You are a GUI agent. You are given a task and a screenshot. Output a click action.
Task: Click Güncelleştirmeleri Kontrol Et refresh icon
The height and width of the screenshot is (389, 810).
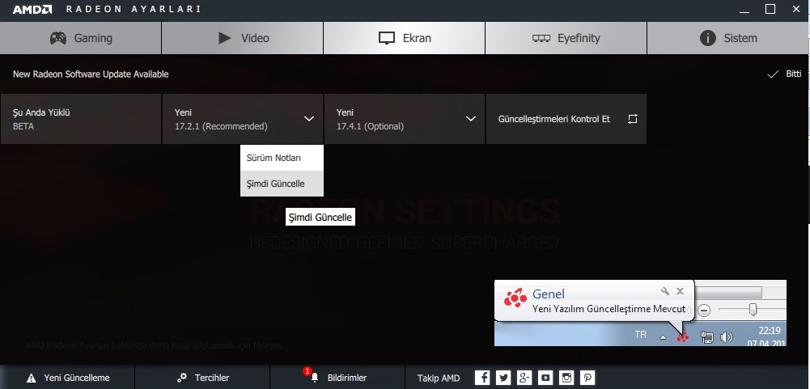click(x=632, y=119)
